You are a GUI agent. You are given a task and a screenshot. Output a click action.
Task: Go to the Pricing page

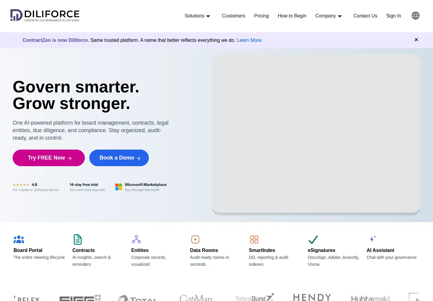261,16
